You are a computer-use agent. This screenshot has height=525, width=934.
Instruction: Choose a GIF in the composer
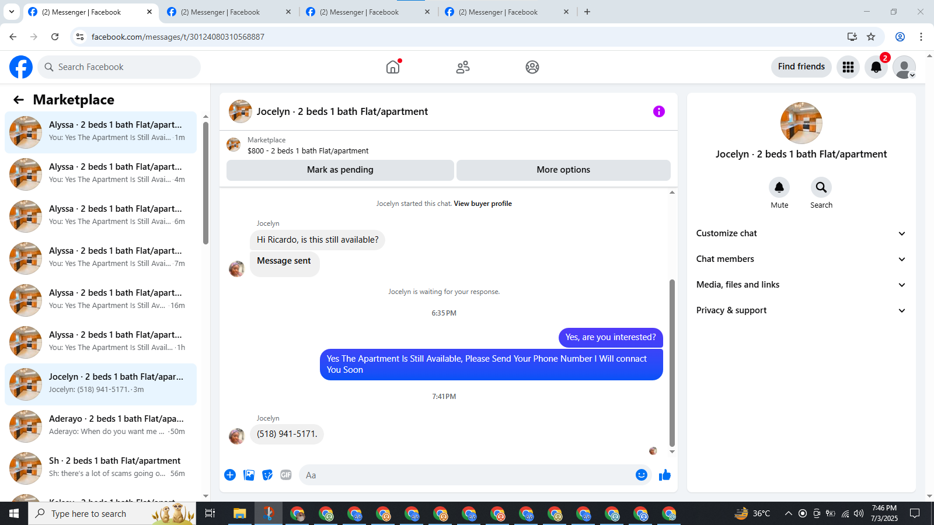click(x=286, y=475)
